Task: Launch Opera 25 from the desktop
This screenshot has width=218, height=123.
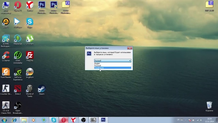Action: tap(18, 6)
